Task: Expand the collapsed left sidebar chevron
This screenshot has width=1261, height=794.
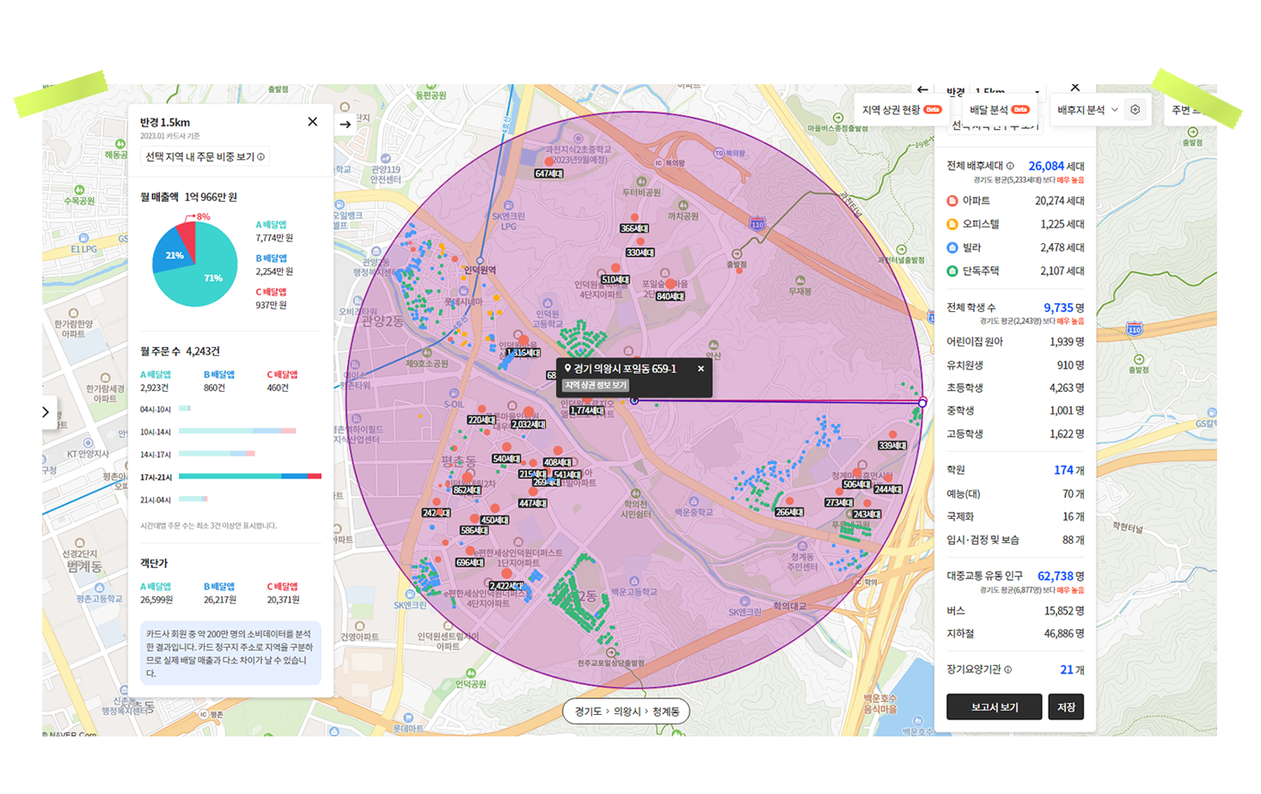Action: click(x=46, y=412)
